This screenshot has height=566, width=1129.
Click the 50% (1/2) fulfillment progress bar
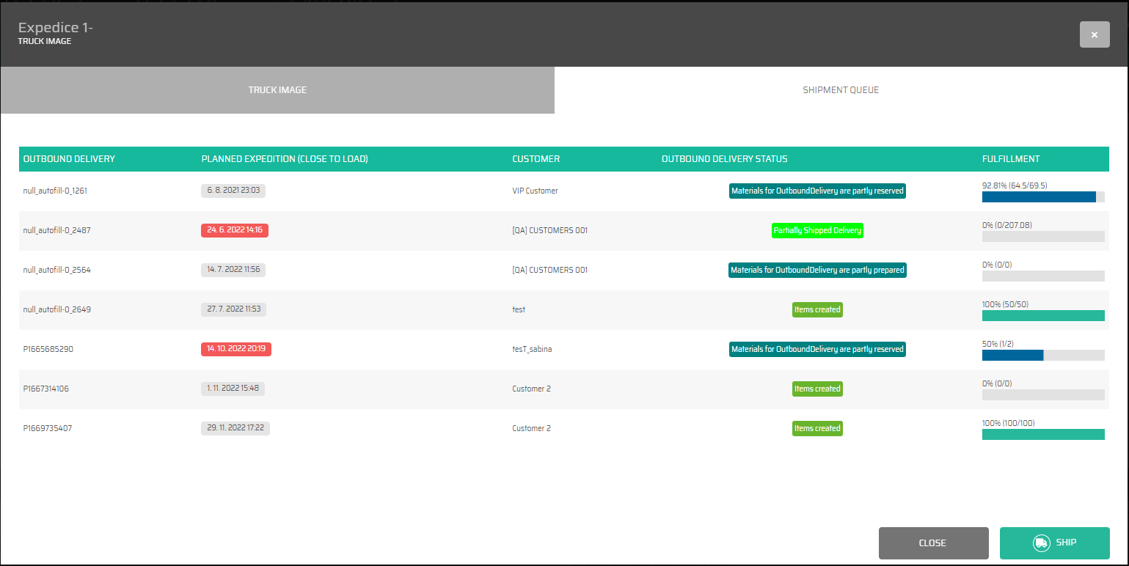pos(1042,355)
